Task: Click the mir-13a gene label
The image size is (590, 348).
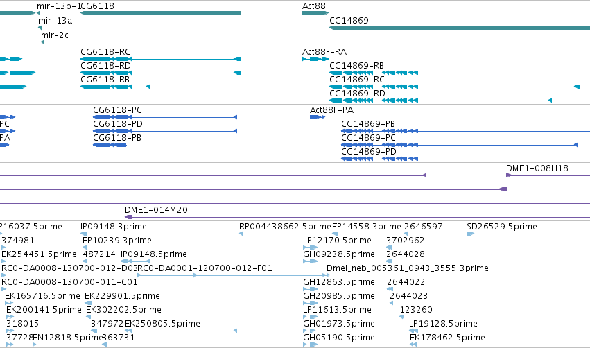Action: pyautogui.click(x=55, y=21)
